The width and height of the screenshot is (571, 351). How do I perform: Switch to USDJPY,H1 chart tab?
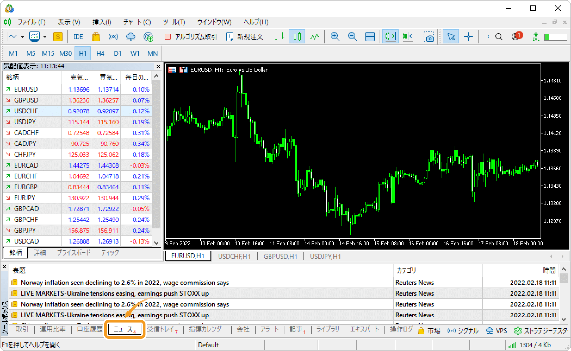(325, 256)
